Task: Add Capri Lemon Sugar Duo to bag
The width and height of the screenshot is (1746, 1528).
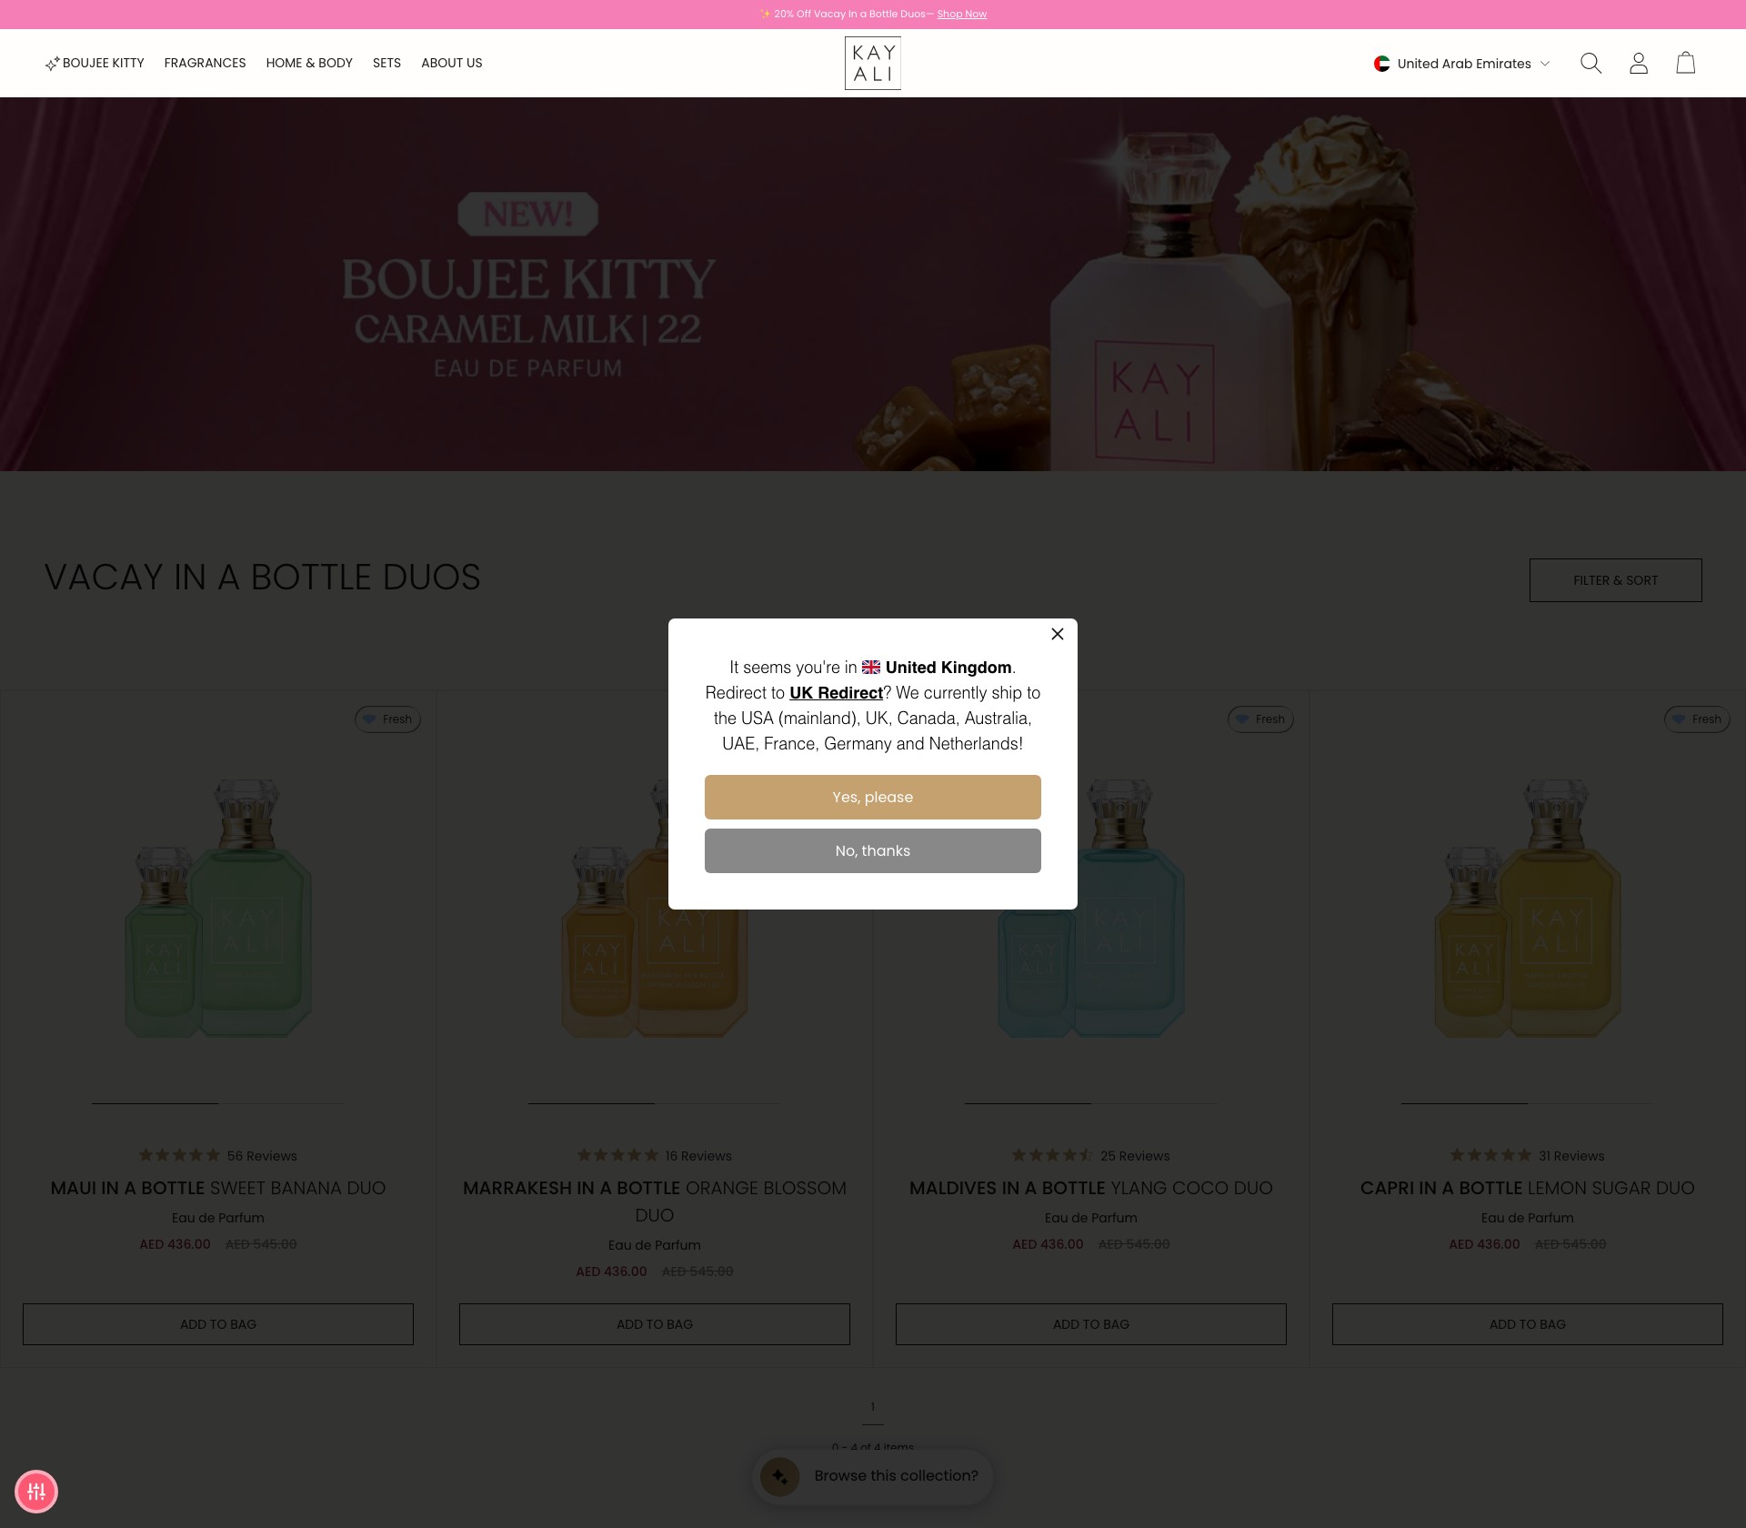Action: click(1528, 1324)
